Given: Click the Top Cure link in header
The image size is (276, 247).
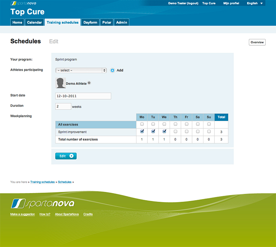Looking at the screenshot, I should pyautogui.click(x=209, y=3).
